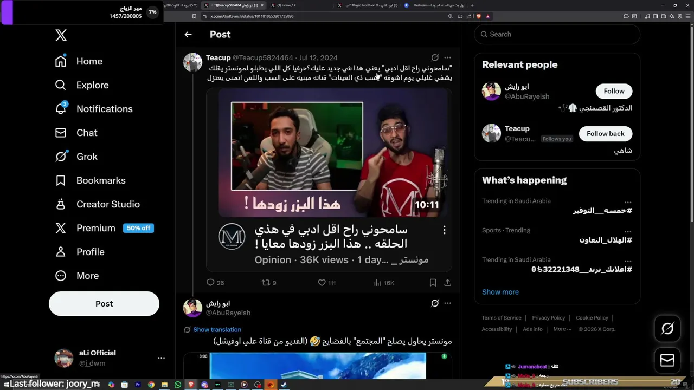The width and height of the screenshot is (694, 390).
Task: Open Accessibility footer link
Action: pyautogui.click(x=497, y=329)
